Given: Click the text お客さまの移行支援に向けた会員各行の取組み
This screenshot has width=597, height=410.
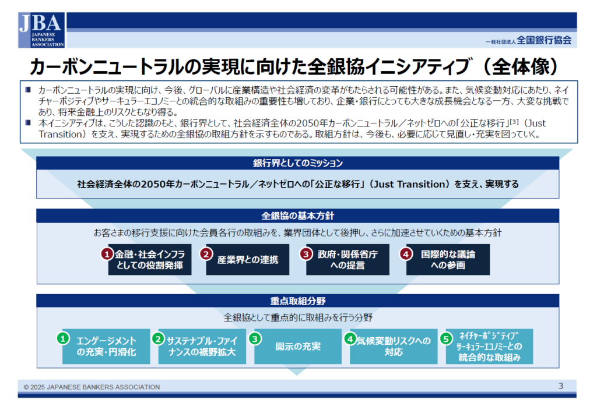Looking at the screenshot, I should coord(298,232).
